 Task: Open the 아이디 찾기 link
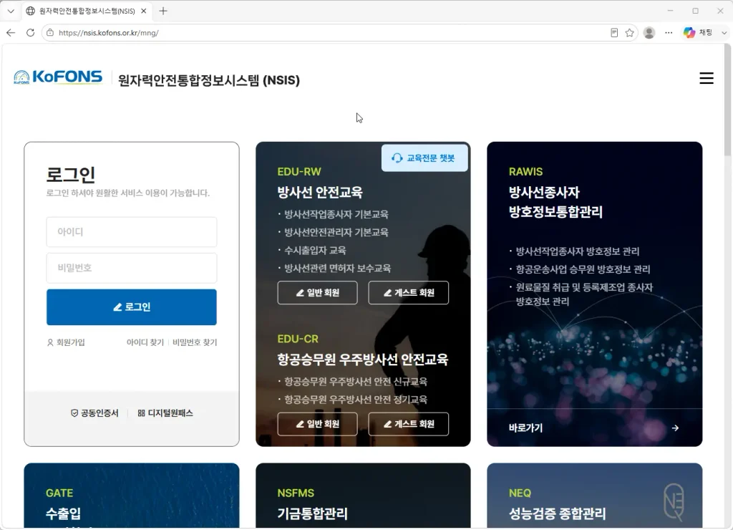click(x=145, y=342)
